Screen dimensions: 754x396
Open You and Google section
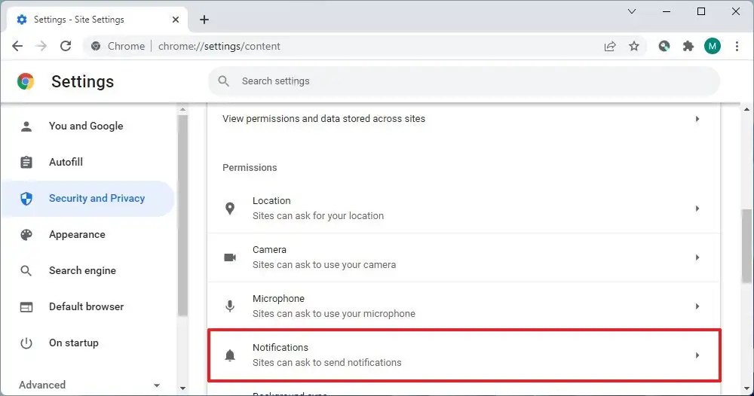pyautogui.click(x=88, y=126)
